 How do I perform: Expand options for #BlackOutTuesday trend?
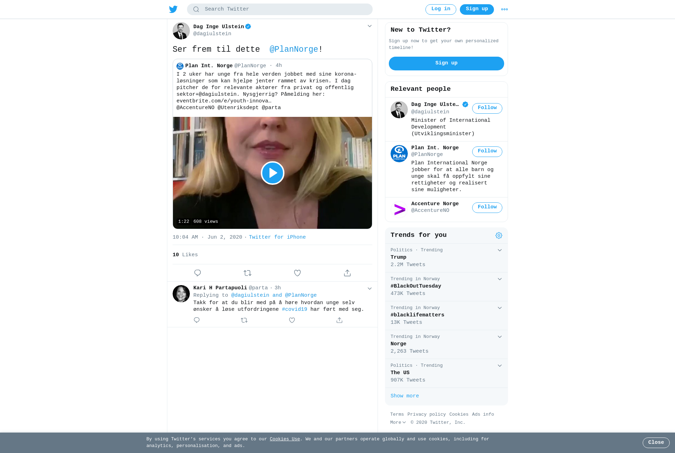pos(500,279)
